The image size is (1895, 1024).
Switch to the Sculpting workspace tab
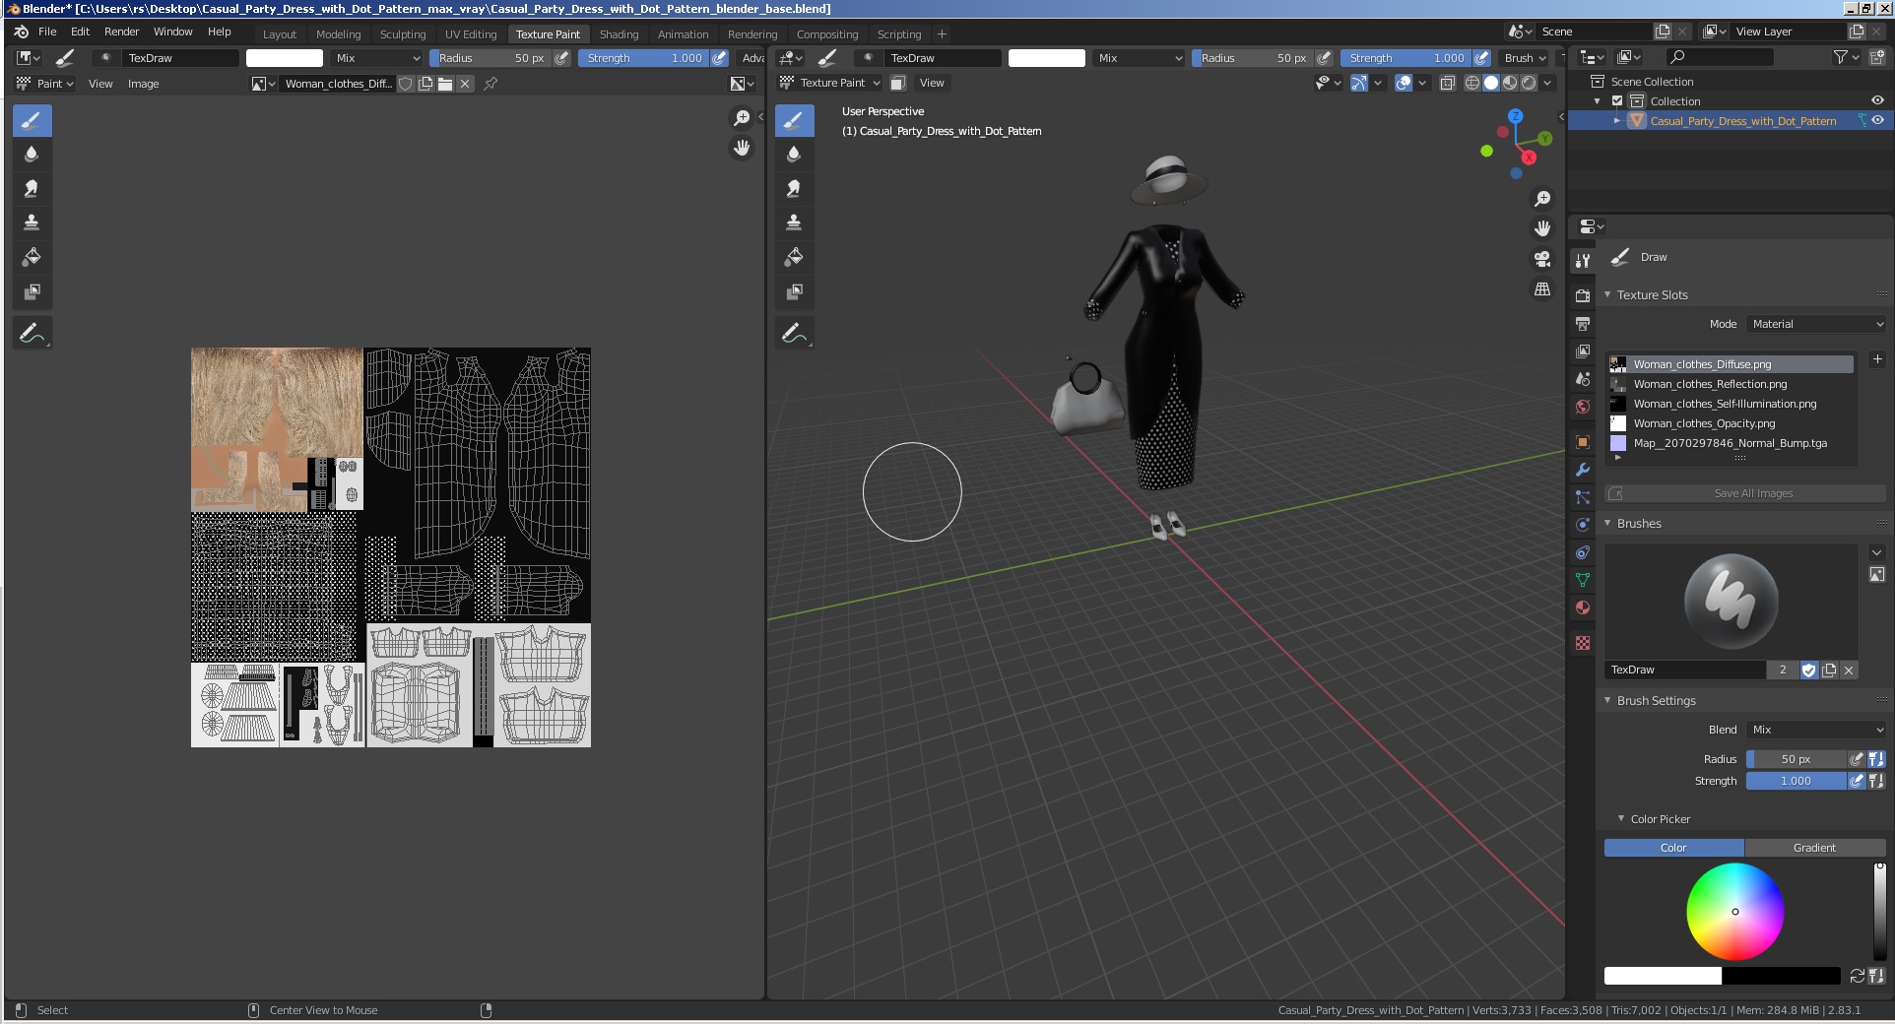403,34
